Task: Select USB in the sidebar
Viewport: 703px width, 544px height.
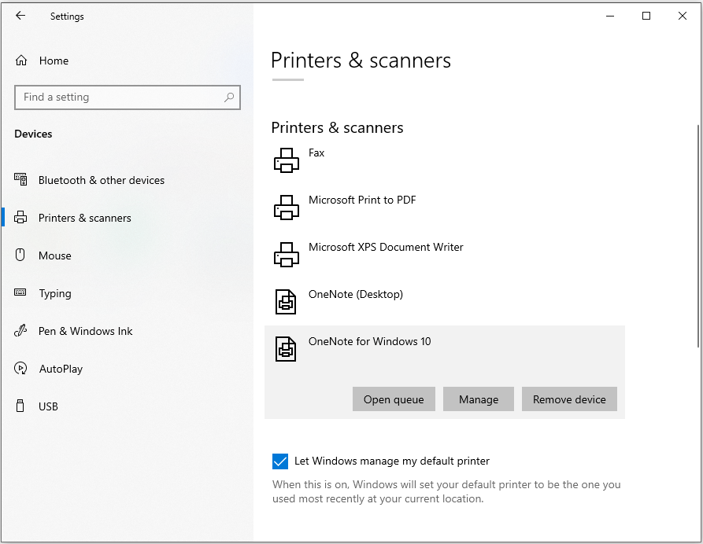Action: pos(48,406)
